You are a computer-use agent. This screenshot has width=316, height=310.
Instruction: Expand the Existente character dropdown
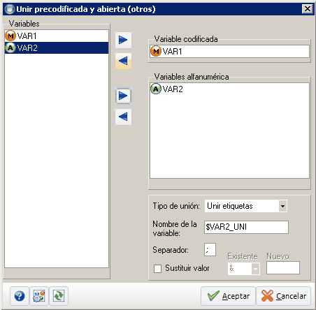(255, 269)
